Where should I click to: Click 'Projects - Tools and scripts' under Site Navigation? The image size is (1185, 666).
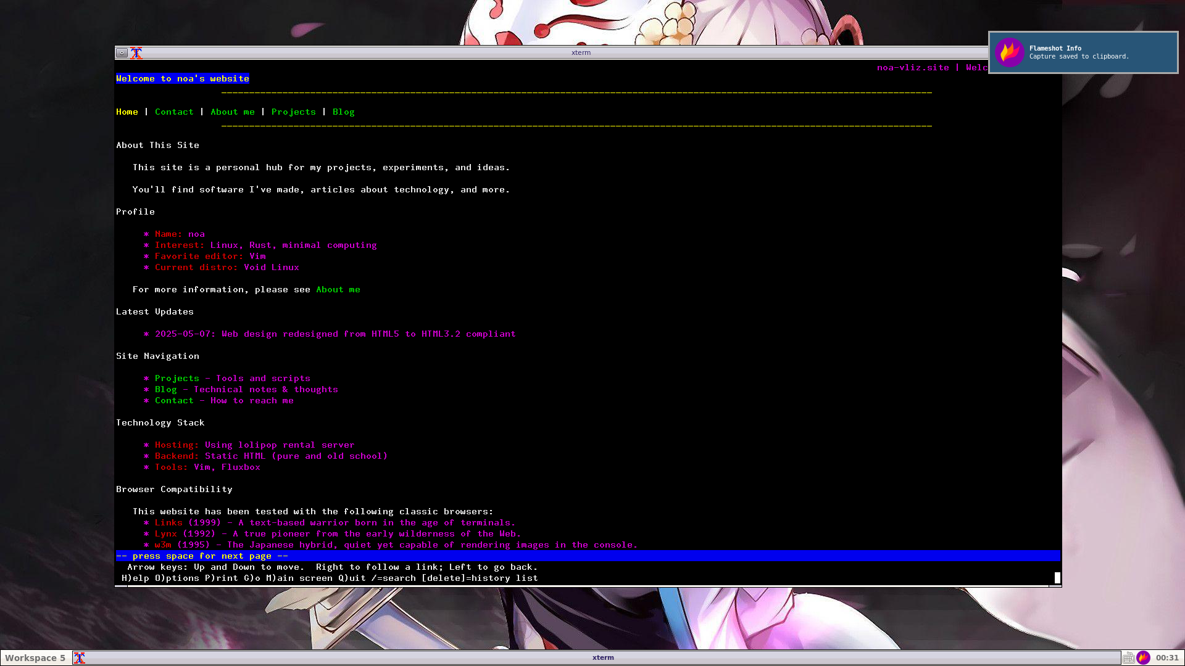177,378
